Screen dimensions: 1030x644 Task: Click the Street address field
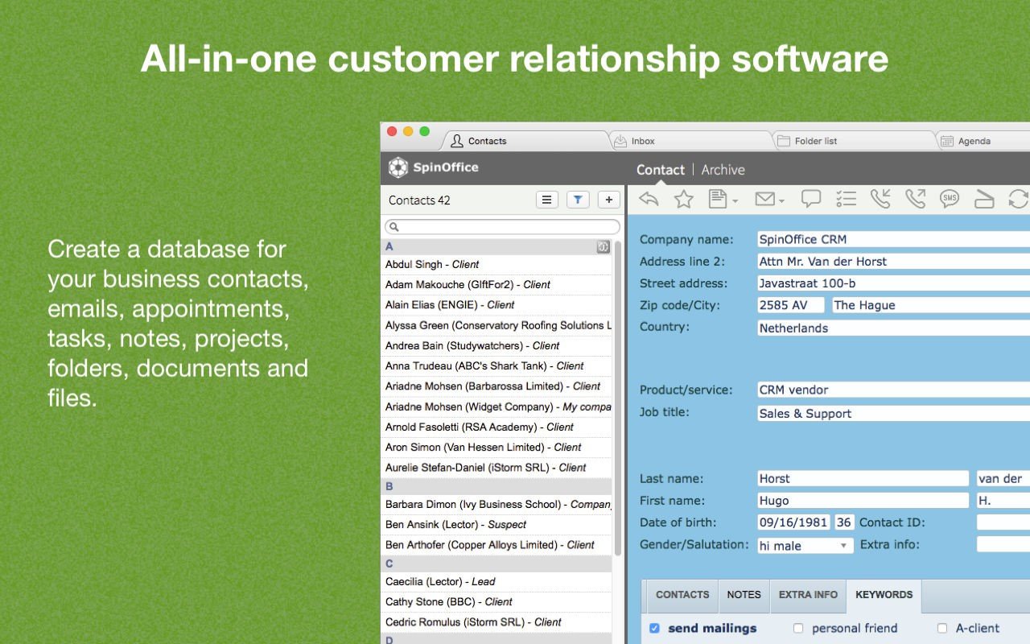pyautogui.click(x=893, y=283)
